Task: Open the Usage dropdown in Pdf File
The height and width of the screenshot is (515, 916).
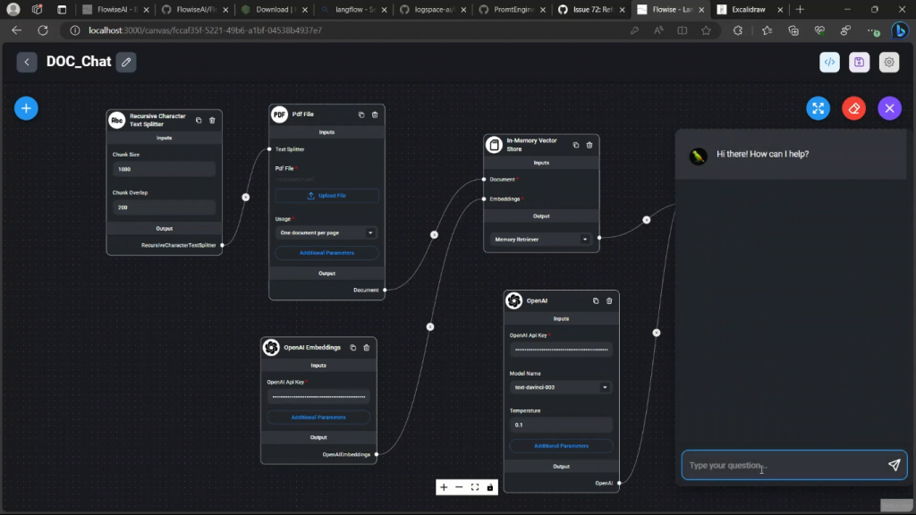Action: pyautogui.click(x=327, y=232)
